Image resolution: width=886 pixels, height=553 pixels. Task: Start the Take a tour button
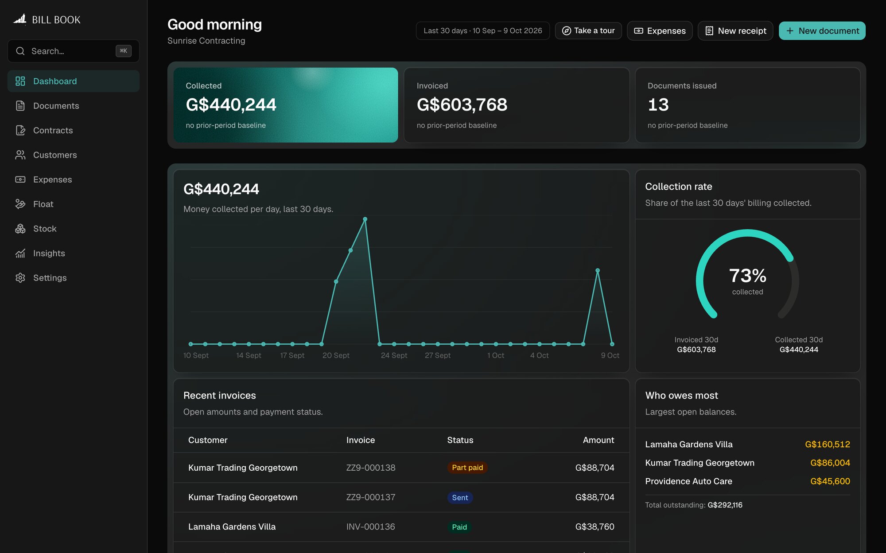pos(588,31)
